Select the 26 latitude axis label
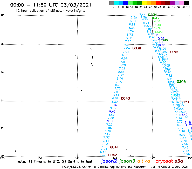 pos(2,73)
